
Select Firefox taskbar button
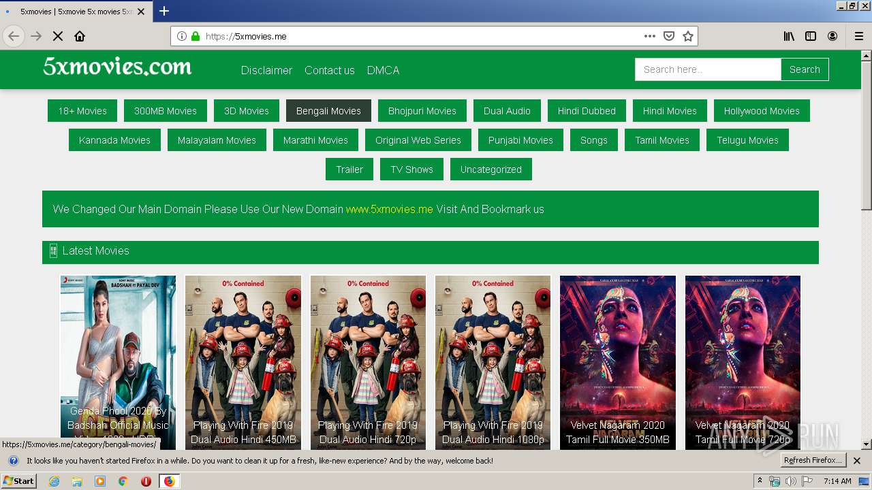point(169,481)
